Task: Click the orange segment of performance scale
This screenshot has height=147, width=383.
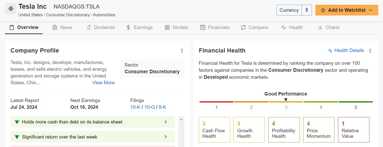Action: tap(251, 102)
